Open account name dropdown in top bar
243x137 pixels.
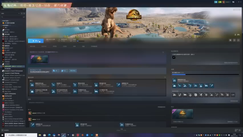coord(228,2)
